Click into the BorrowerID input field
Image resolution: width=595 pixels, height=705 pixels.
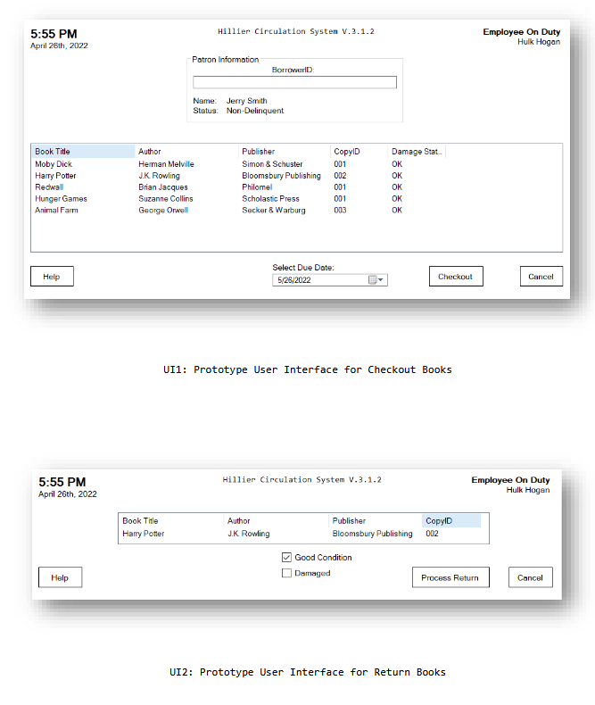[294, 82]
